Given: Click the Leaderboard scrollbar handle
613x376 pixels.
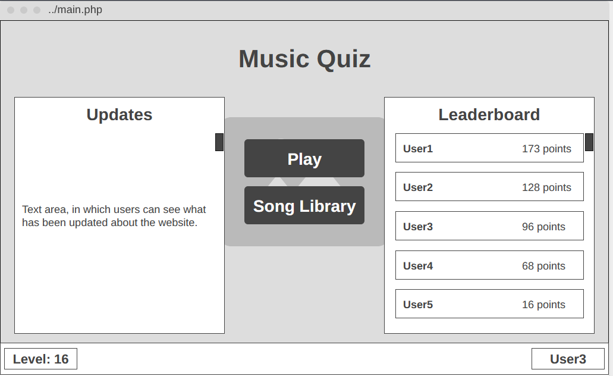Looking at the screenshot, I should pos(589,142).
